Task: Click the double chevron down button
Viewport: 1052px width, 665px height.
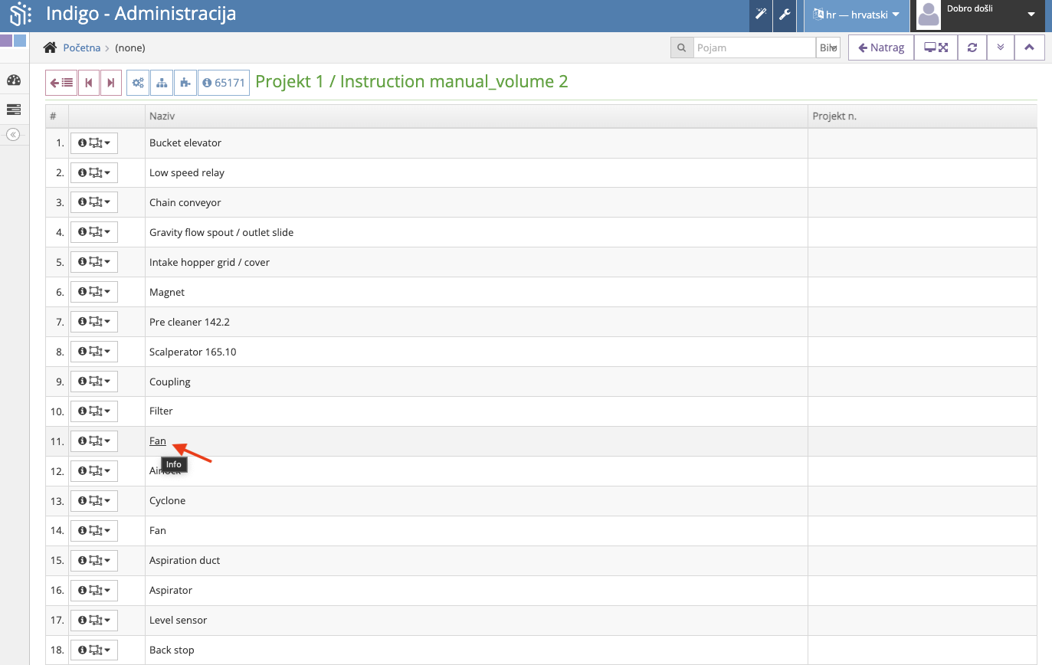Action: tap(1001, 47)
